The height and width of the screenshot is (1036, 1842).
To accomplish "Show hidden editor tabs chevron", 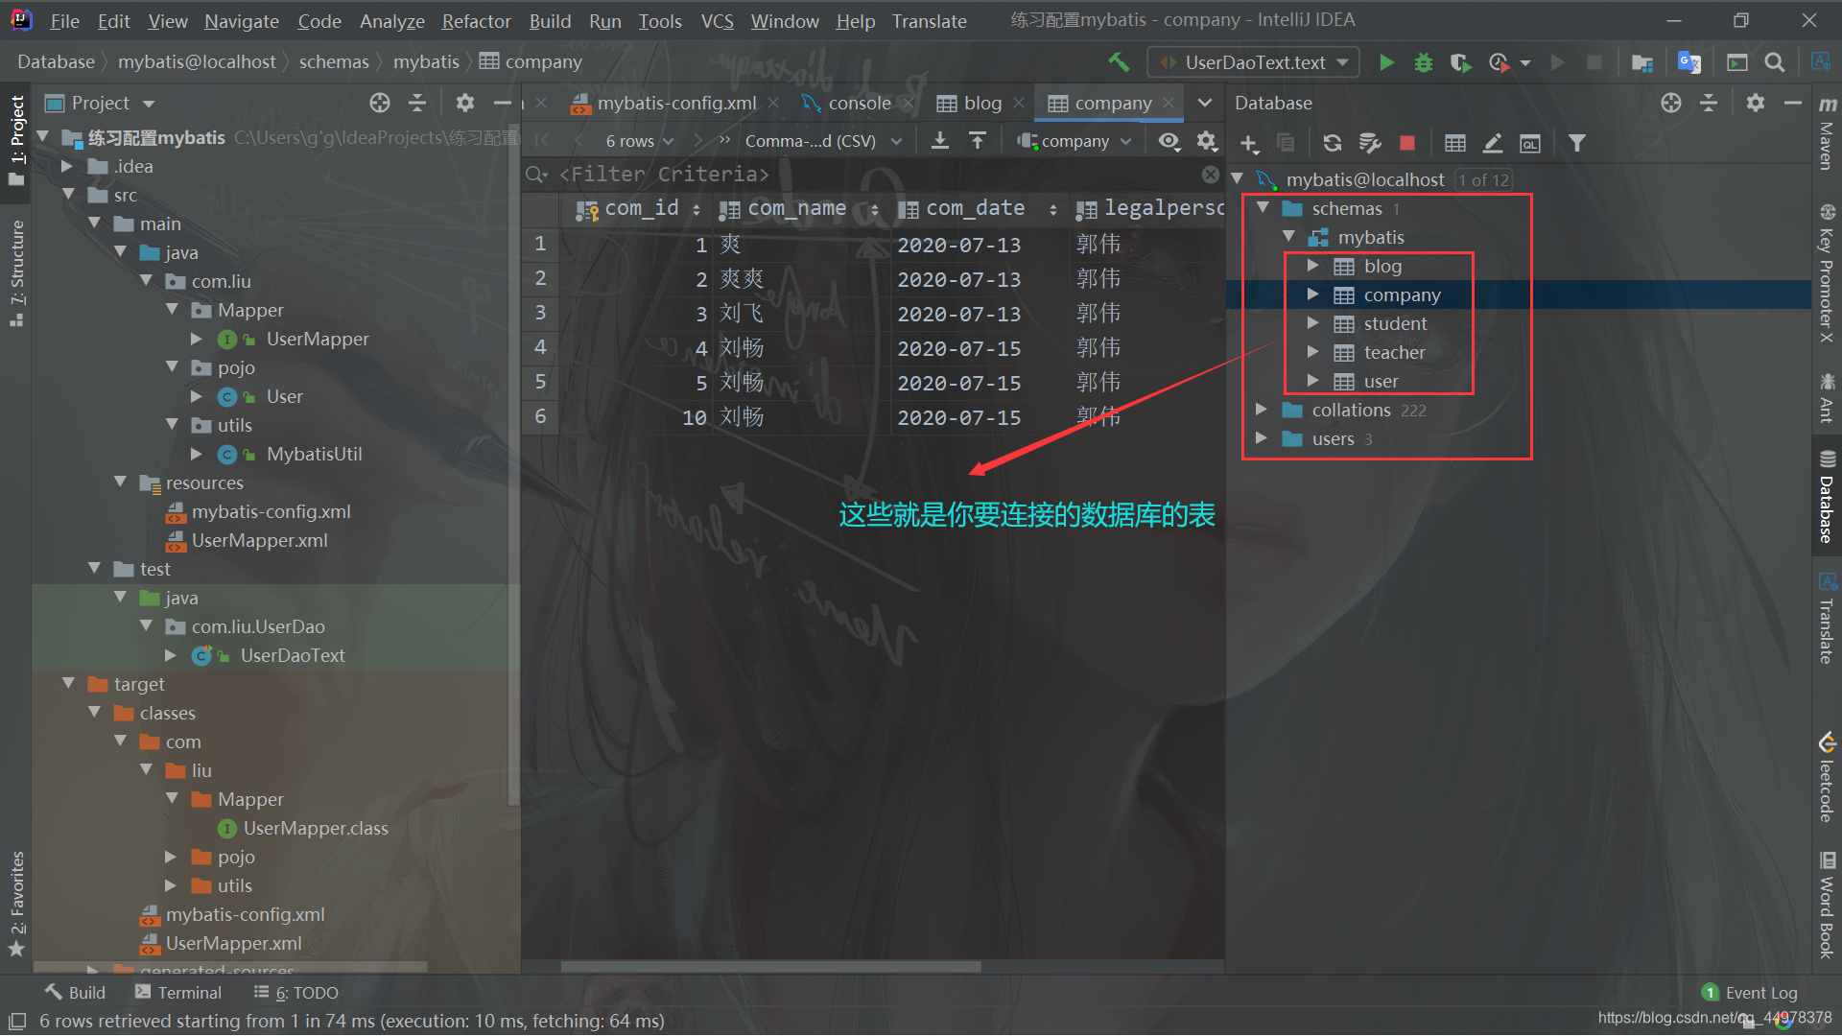I will (x=1205, y=103).
